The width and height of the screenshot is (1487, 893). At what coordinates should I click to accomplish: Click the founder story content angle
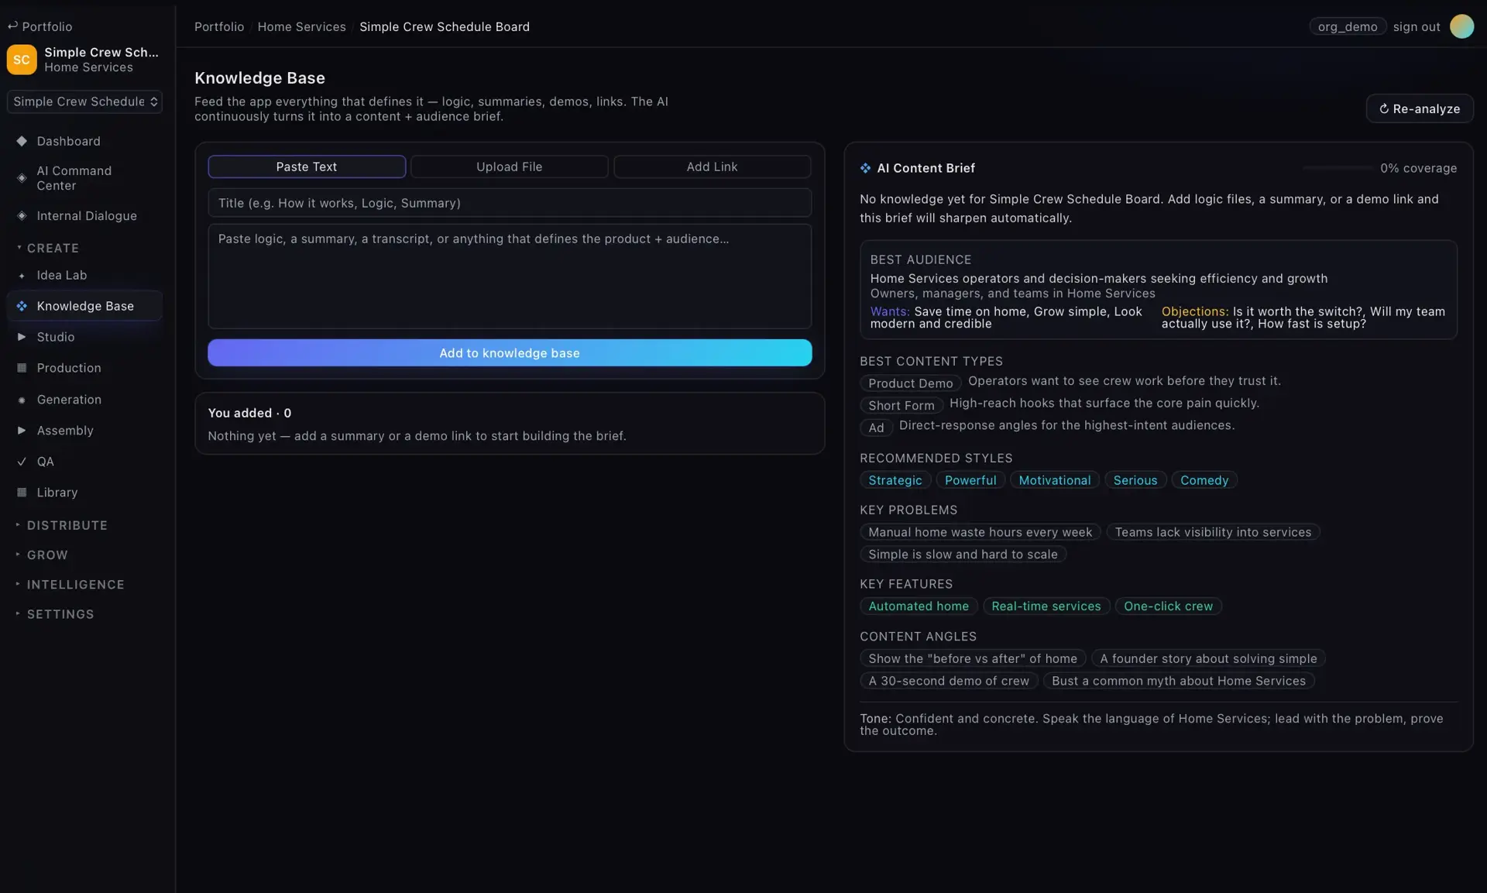coord(1208,658)
